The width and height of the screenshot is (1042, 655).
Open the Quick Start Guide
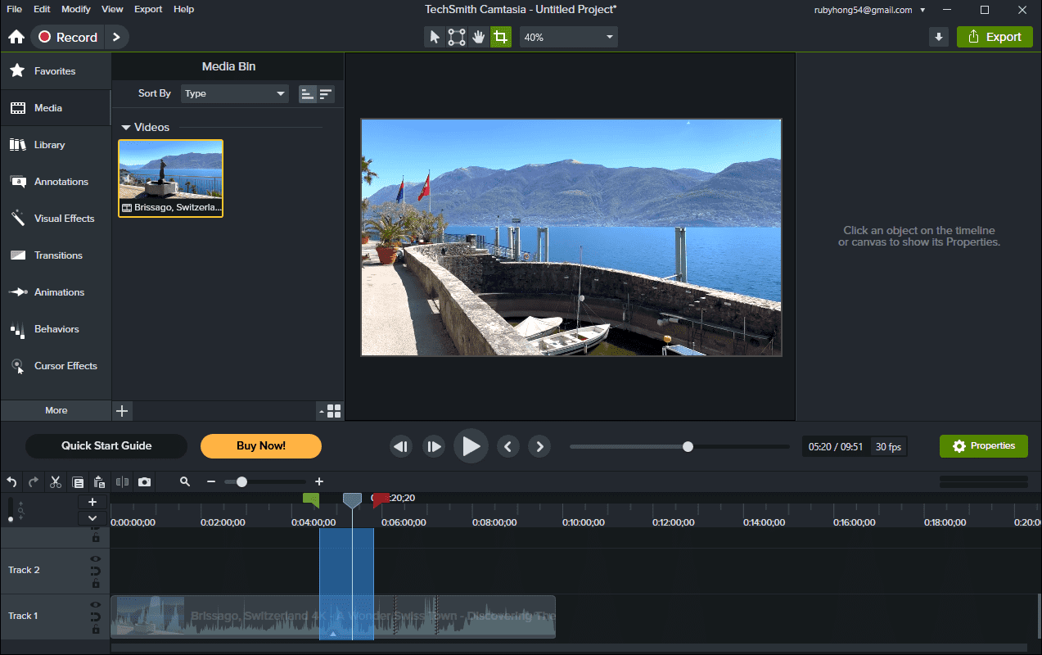106,446
